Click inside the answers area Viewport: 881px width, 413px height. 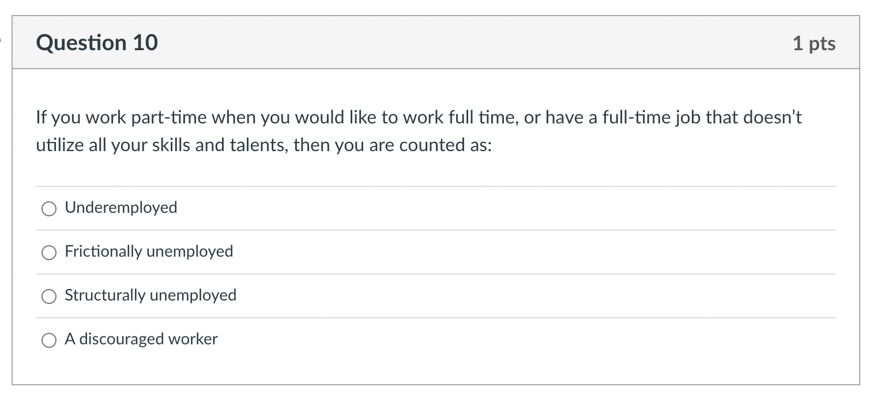[x=436, y=274]
